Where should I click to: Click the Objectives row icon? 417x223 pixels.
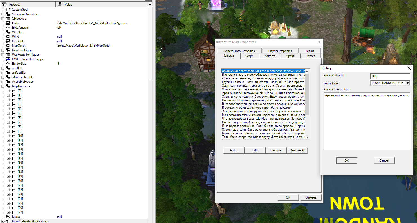pyautogui.click(x=8, y=19)
